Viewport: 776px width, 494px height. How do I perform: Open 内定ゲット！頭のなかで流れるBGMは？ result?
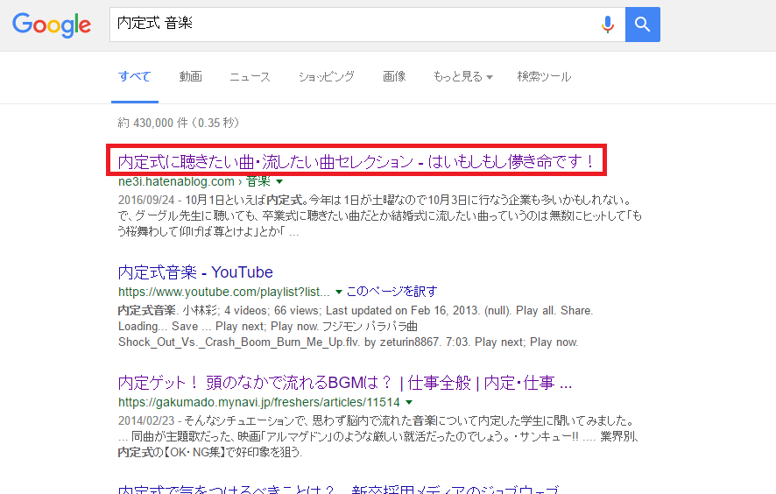[345, 383]
